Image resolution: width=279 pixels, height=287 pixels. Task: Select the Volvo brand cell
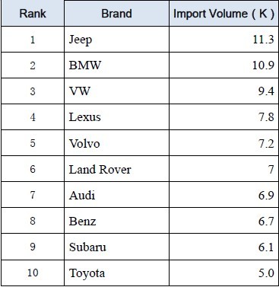click(x=116, y=143)
